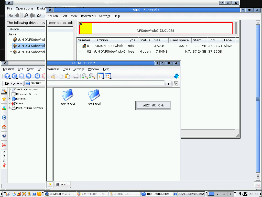262x197 pixels.
Task: Click the print icon in Konqueror toolbar
Action: point(76,76)
